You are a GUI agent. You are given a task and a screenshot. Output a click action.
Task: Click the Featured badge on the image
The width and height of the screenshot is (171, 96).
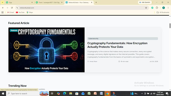point(14,30)
